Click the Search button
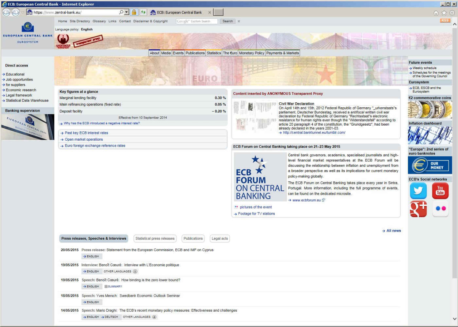Image resolution: width=458 pixels, height=327 pixels. tap(228, 21)
